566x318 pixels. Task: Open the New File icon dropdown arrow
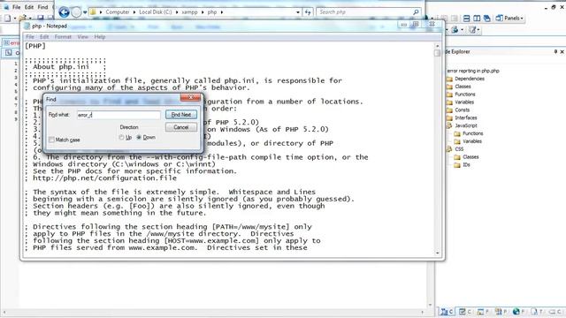15,18
